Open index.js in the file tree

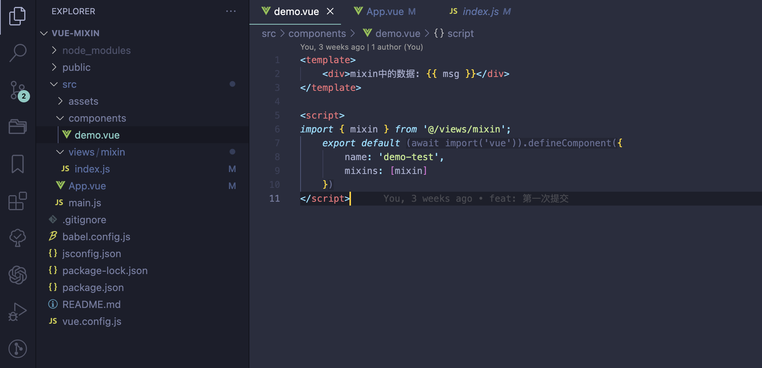[x=142, y=169]
